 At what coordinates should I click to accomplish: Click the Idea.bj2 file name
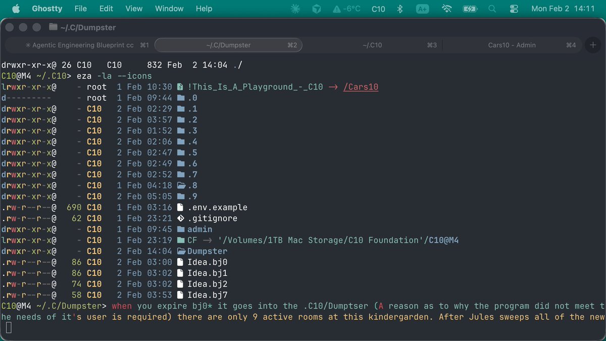pyautogui.click(x=208, y=284)
